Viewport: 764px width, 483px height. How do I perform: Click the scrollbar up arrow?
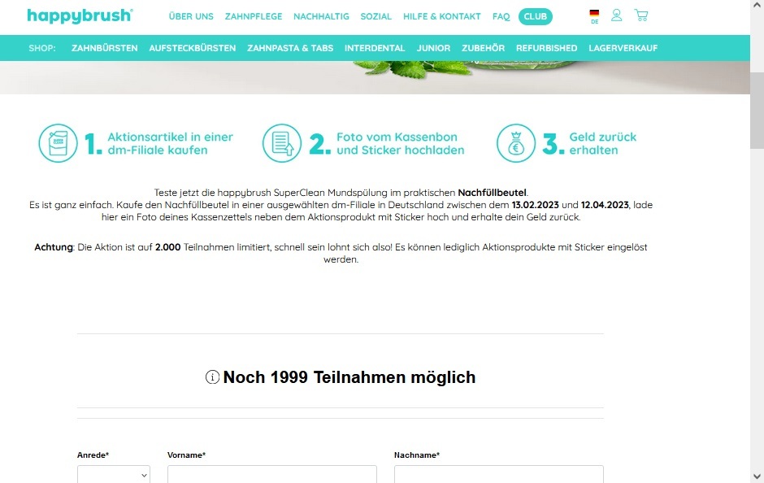pyautogui.click(x=757, y=5)
